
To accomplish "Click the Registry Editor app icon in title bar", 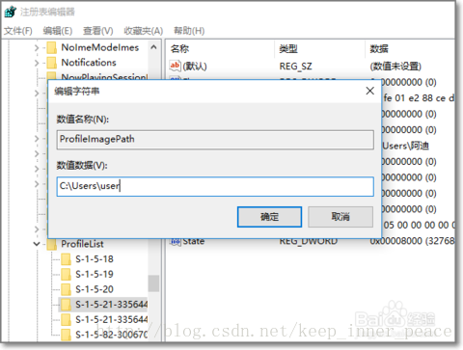I will pos(11,12).
